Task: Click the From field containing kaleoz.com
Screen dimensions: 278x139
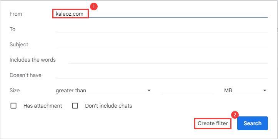Action: pos(161,14)
